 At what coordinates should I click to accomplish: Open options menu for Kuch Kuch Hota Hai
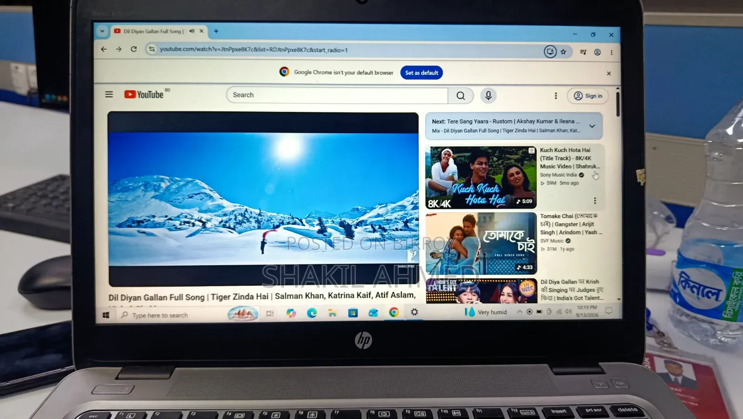[595, 201]
